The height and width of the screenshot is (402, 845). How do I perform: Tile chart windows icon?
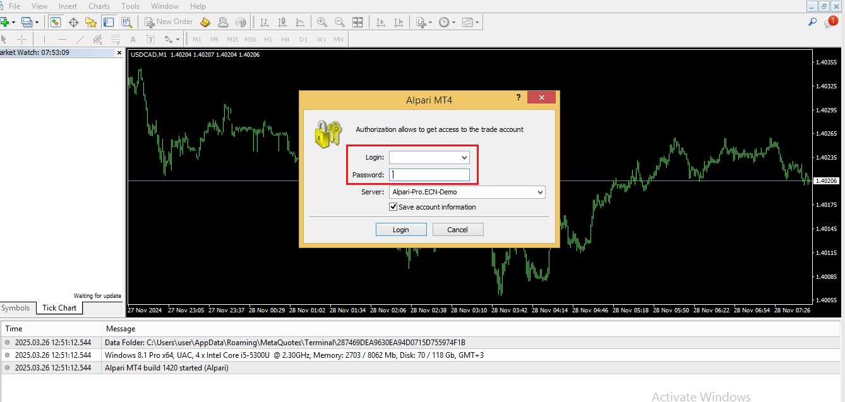click(x=357, y=22)
